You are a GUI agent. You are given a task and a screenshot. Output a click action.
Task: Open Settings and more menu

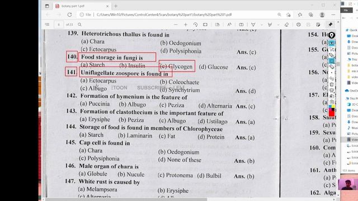point(333,15)
